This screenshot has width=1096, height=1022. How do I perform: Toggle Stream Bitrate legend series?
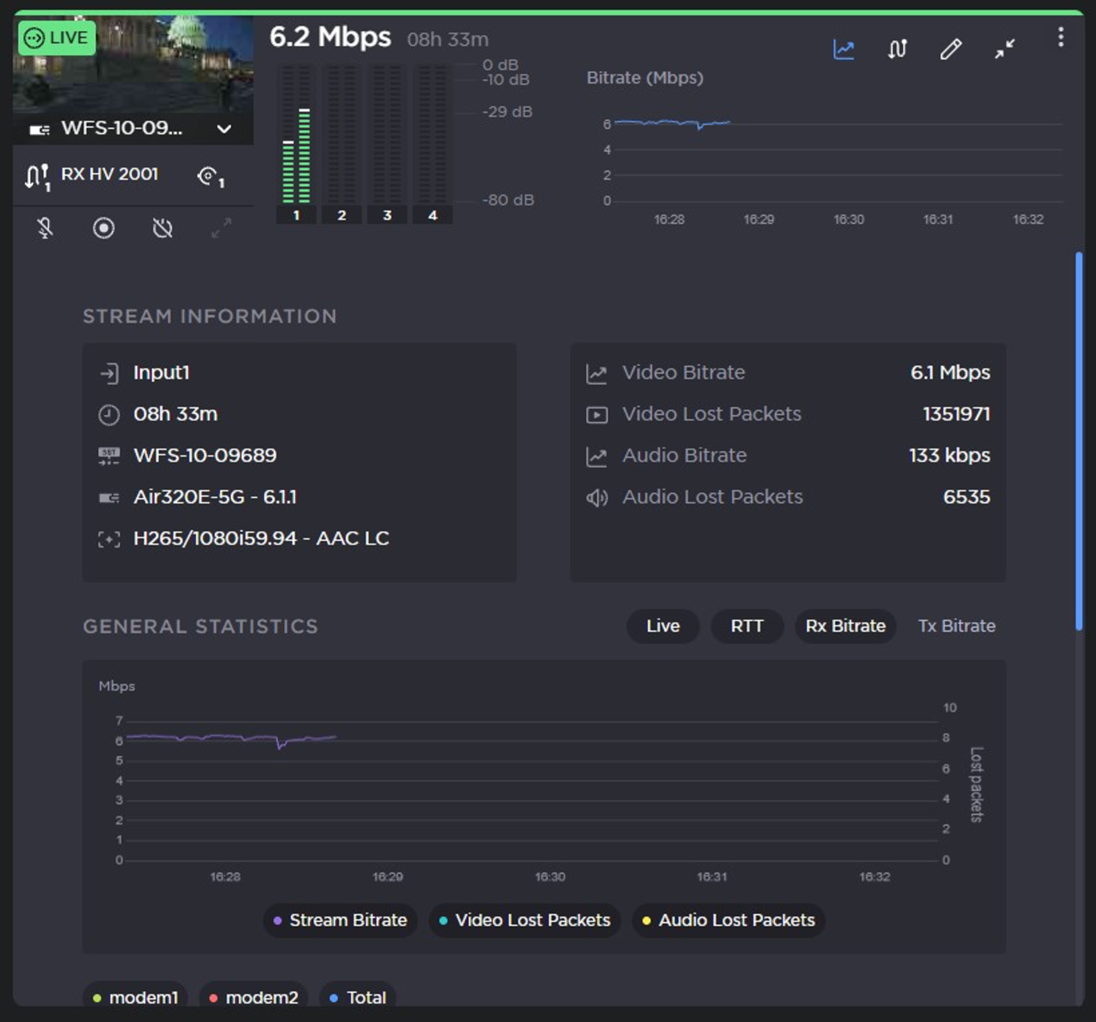(x=340, y=920)
